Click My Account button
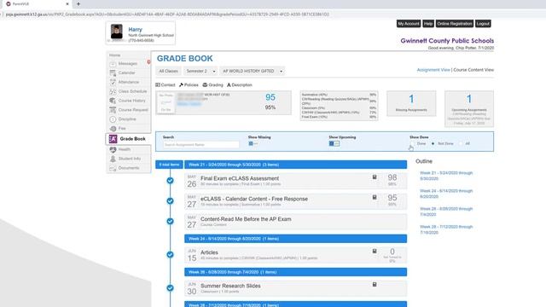Screen dimensions: 546x307 (x=409, y=24)
